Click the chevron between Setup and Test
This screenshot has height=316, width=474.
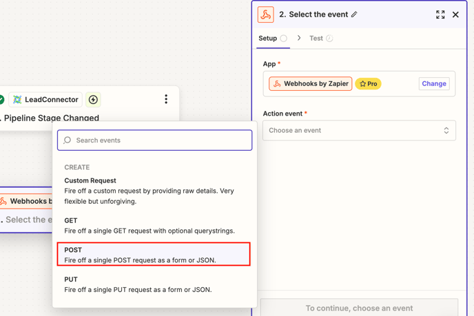299,38
